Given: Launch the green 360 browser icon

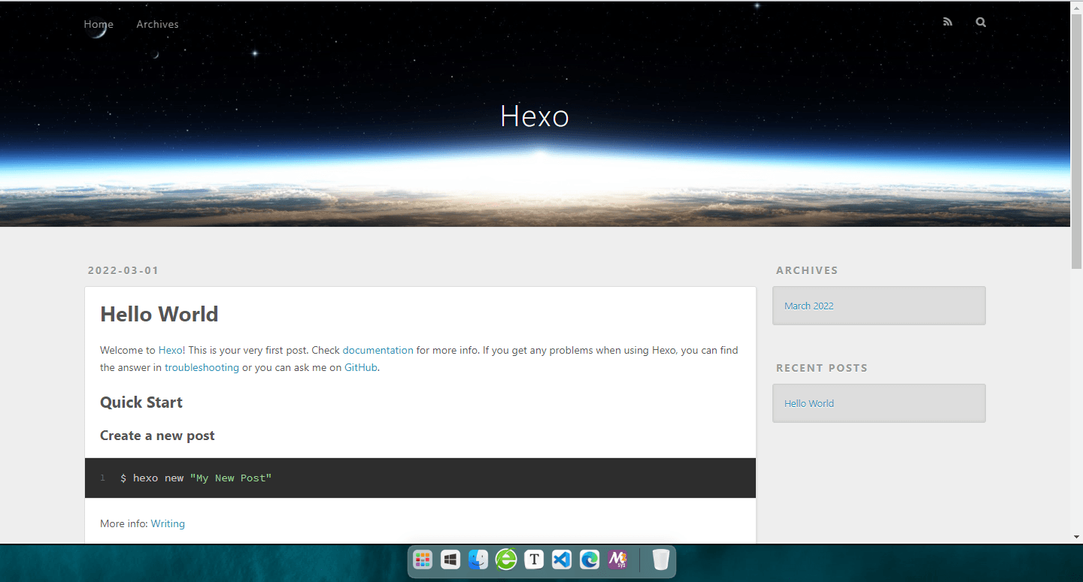Looking at the screenshot, I should tap(506, 559).
